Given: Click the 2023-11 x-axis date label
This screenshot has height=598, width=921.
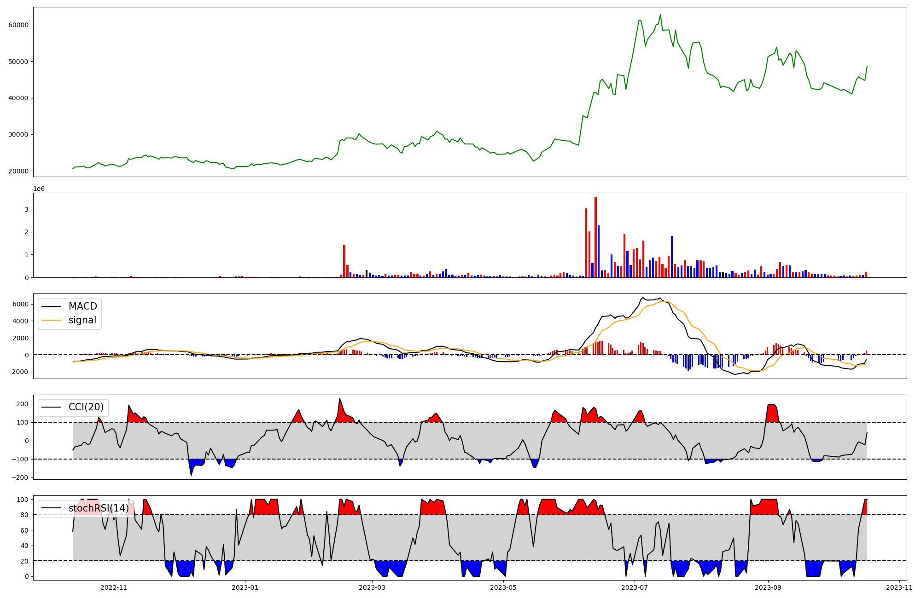Looking at the screenshot, I should coord(899,587).
